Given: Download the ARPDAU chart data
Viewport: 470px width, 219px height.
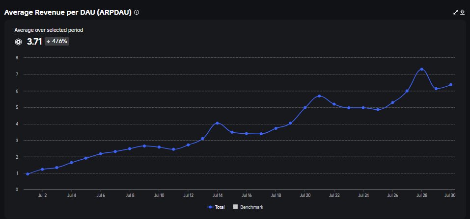Looking at the screenshot, I should click(x=462, y=12).
